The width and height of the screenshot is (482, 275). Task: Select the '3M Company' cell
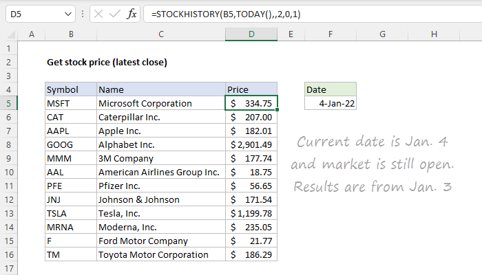coord(161,158)
